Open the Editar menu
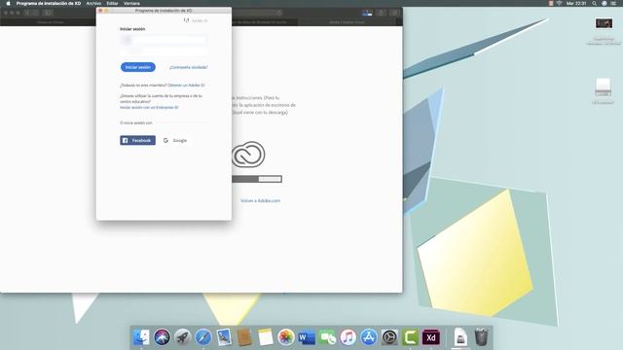 [112, 3]
